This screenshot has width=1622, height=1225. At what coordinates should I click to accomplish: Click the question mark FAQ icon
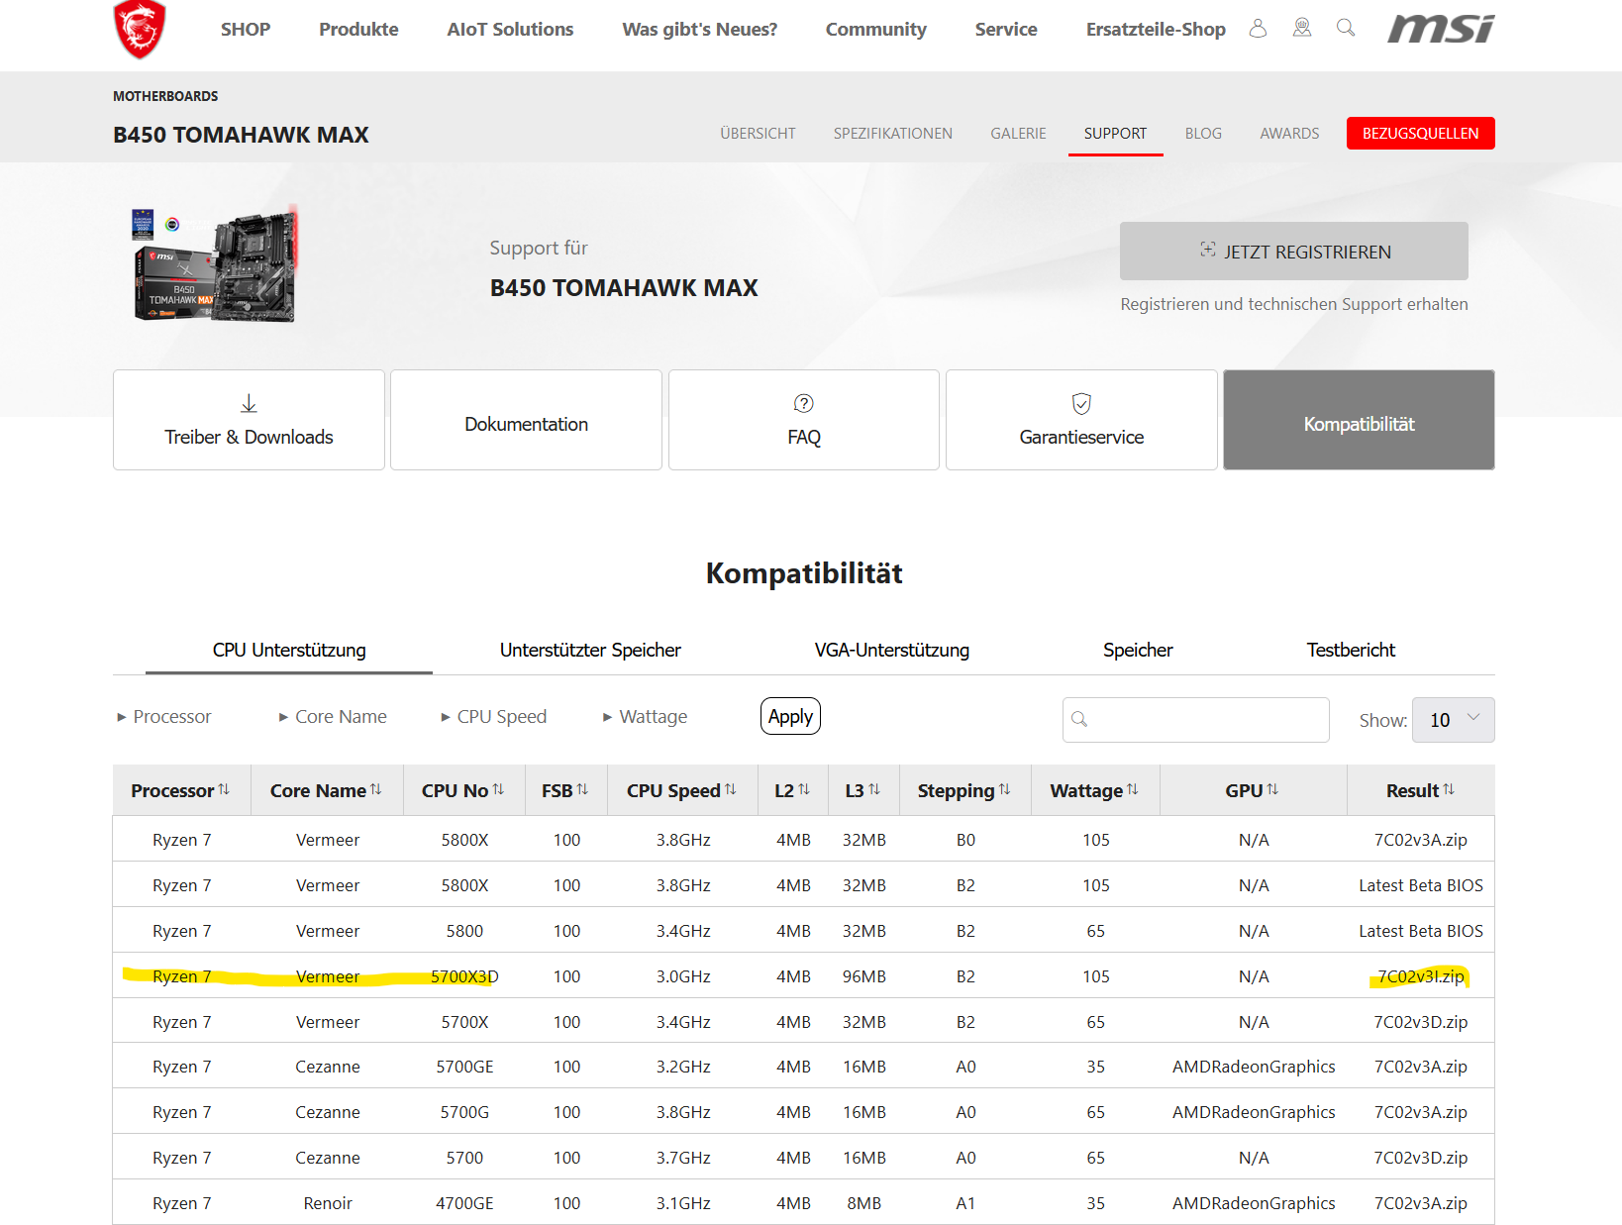tap(804, 403)
